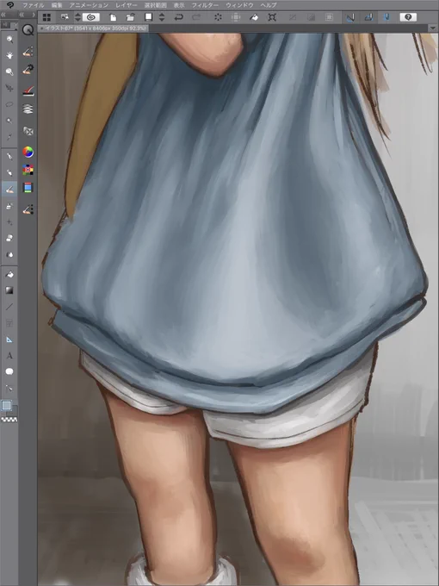The width and height of the screenshot is (439, 586).
Task: Open the フィルター menu
Action: point(206,5)
